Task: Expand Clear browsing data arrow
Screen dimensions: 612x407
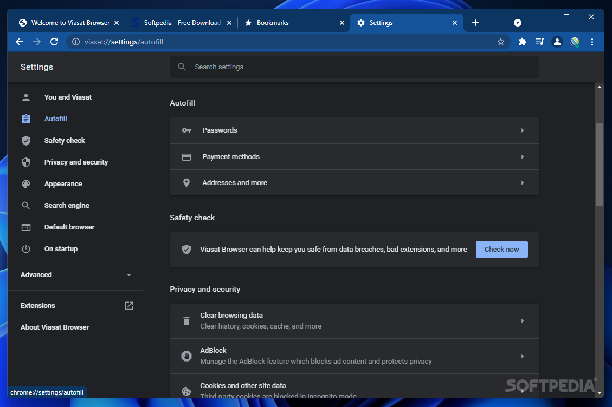Action: pyautogui.click(x=522, y=321)
